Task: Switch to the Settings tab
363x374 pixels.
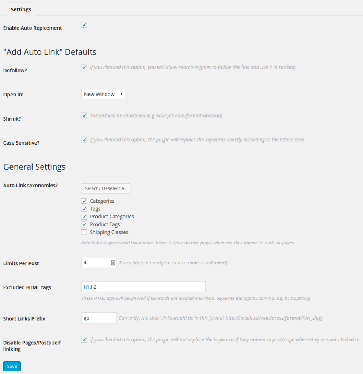Action: (x=21, y=9)
